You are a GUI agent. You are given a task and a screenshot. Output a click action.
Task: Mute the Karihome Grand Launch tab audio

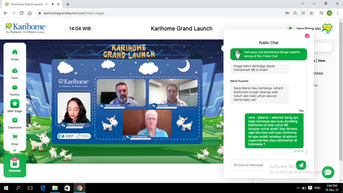[53, 4]
